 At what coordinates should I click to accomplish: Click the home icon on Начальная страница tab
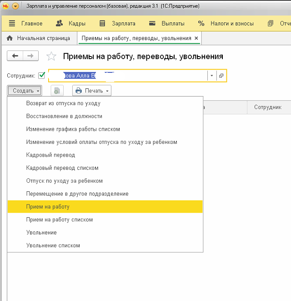[10, 38]
